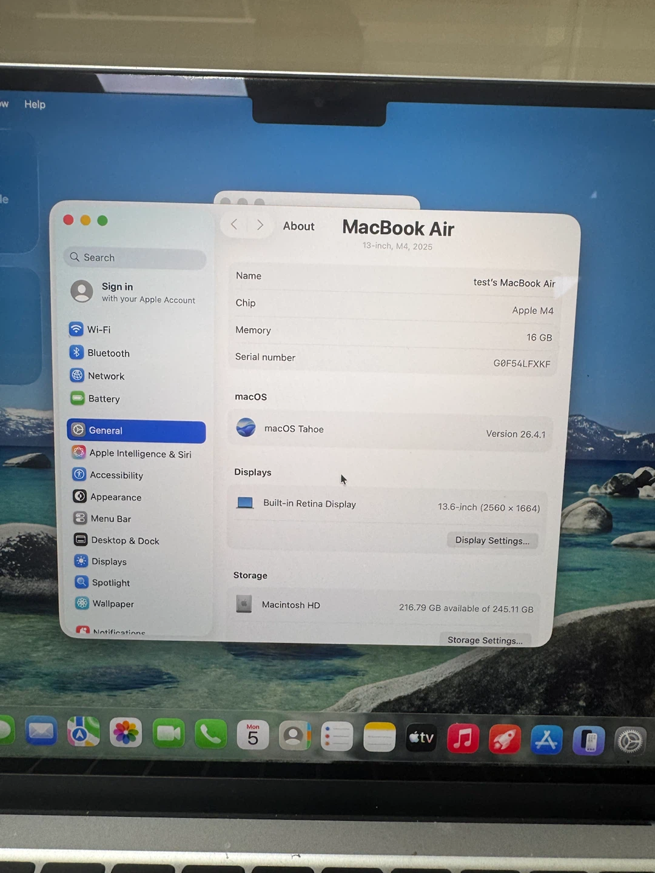Open FaceTime from the Dock
655x873 pixels.
[x=169, y=734]
